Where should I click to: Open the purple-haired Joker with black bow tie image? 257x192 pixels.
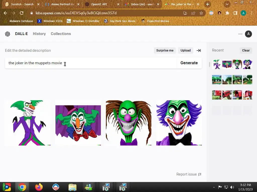[179, 123]
